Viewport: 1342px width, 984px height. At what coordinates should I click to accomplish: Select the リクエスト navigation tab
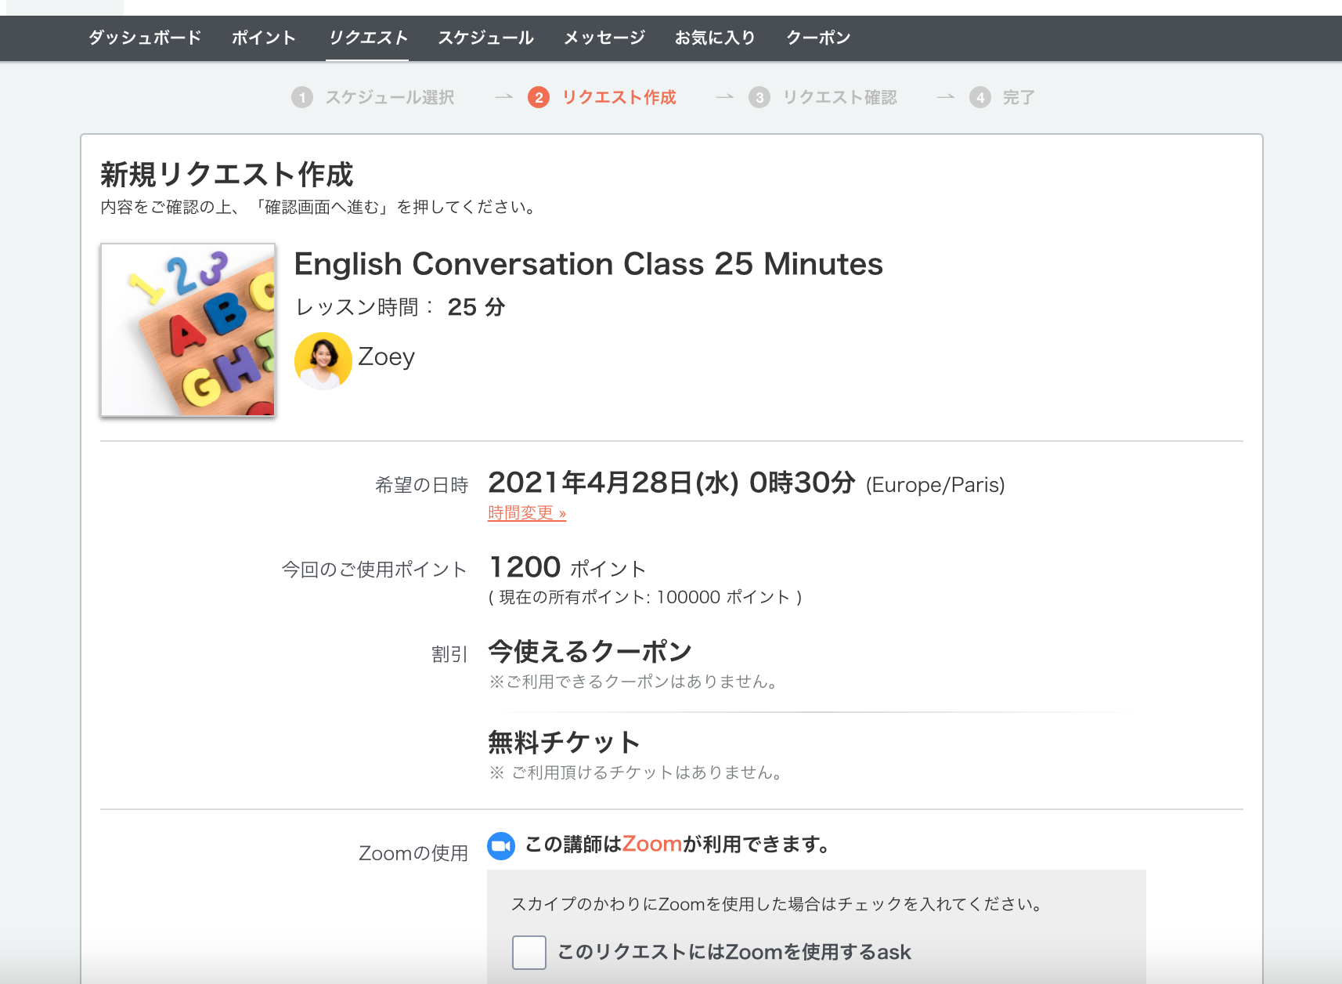click(x=368, y=38)
